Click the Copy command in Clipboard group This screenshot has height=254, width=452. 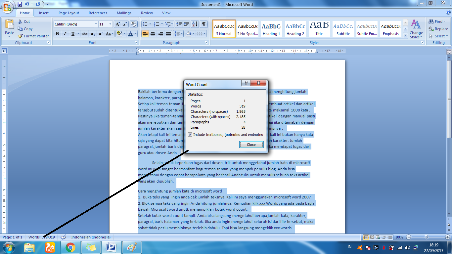[25, 29]
